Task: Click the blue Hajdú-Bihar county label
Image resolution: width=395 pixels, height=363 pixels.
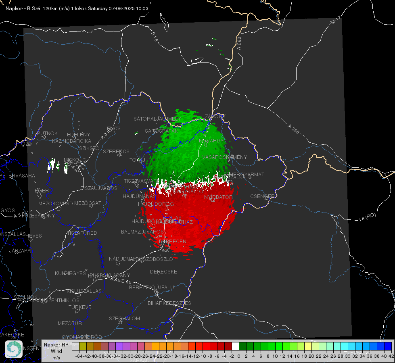Action: [101, 255]
